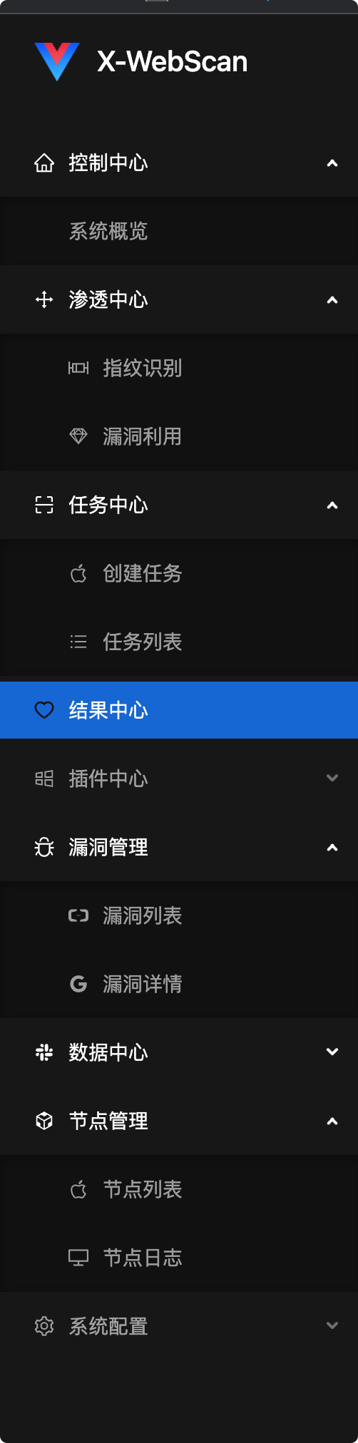Screen dimensions: 358x1443
Task: Expand the 系统配置 submenu arrow
Action: pyautogui.click(x=332, y=1325)
